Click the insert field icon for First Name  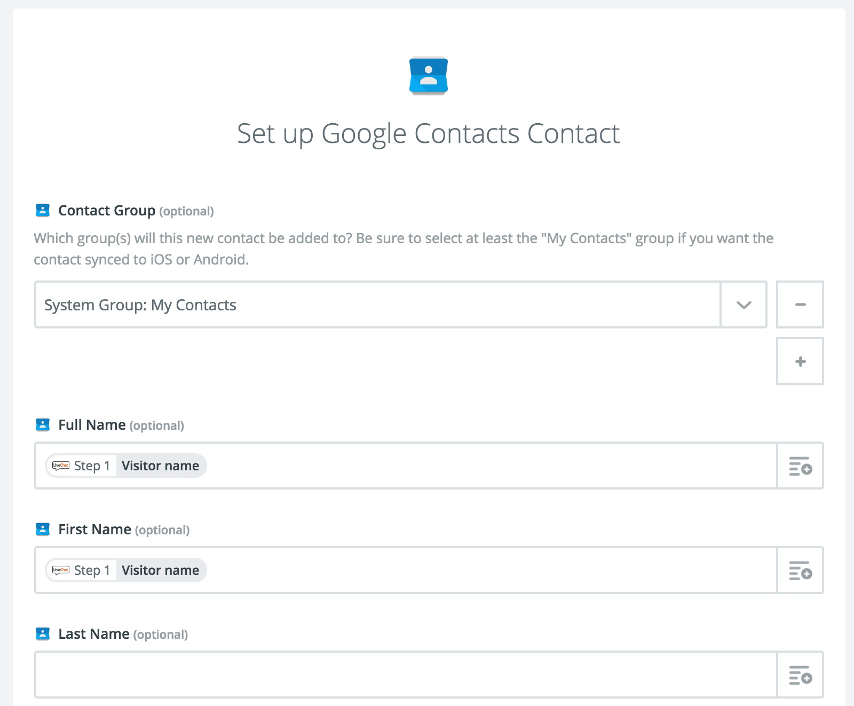coord(800,570)
